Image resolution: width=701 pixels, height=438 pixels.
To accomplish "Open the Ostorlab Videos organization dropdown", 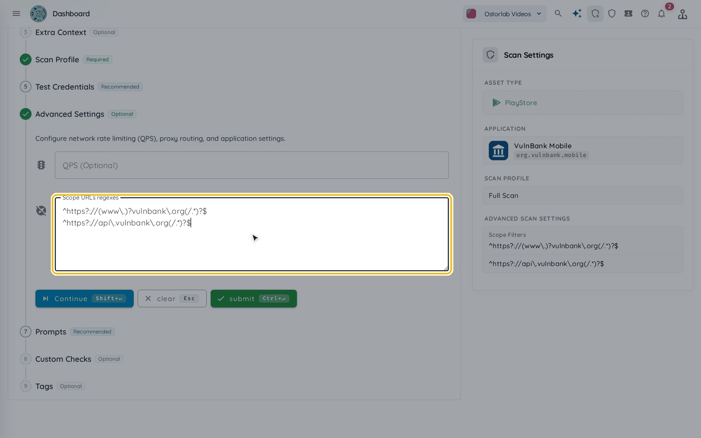I will [505, 14].
